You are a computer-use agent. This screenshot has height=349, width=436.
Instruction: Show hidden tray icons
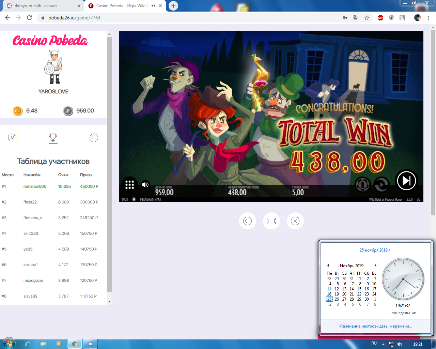(383, 344)
